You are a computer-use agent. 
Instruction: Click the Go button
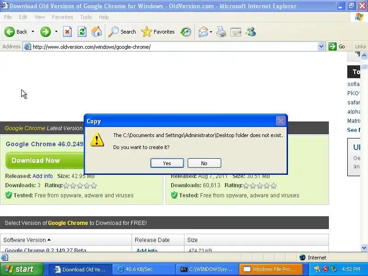[x=337, y=46]
